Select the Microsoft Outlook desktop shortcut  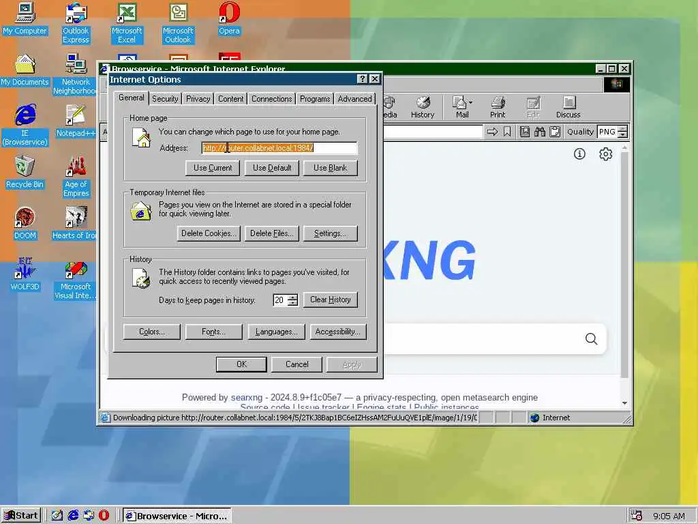178,23
